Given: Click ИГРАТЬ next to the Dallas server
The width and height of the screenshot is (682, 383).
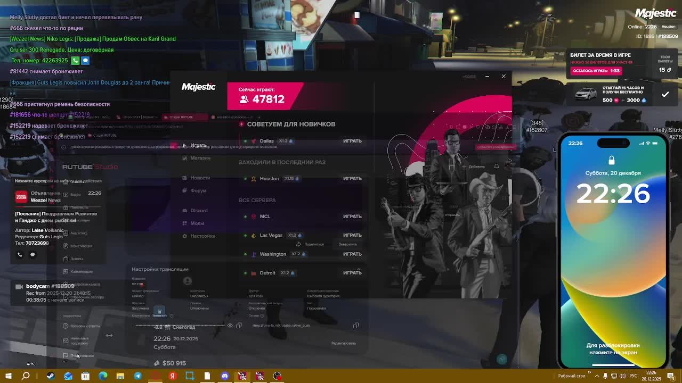Looking at the screenshot, I should [x=352, y=141].
